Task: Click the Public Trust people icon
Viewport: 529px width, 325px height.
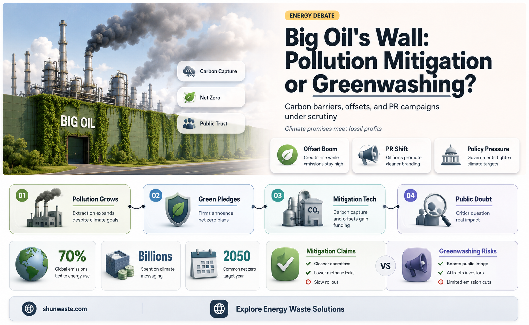Action: 189,123
